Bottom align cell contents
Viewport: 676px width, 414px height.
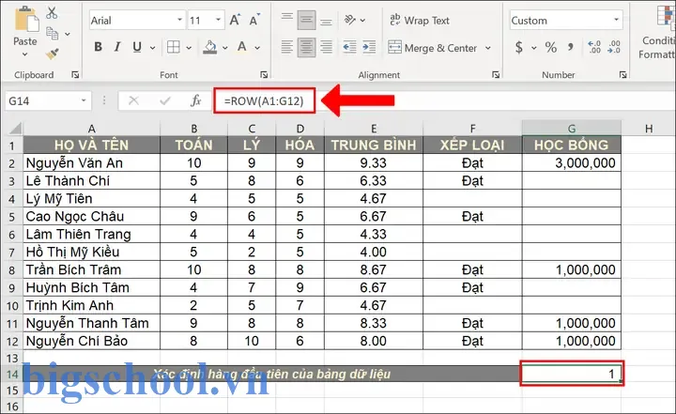(x=327, y=20)
